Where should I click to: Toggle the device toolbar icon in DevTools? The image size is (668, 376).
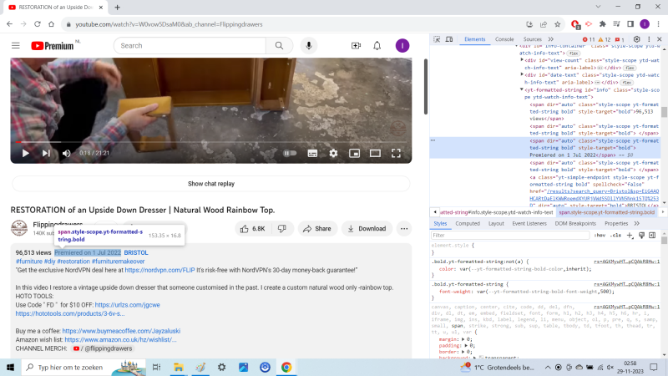click(450, 39)
